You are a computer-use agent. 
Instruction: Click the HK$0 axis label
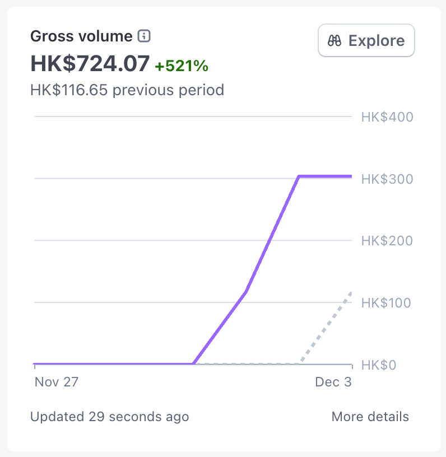coord(379,365)
